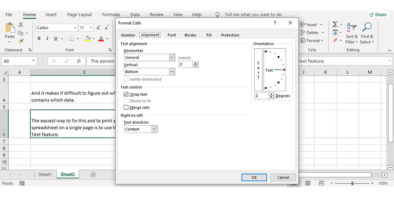
Task: Expand the Name Box dropdown arrow
Action: tap(33, 61)
